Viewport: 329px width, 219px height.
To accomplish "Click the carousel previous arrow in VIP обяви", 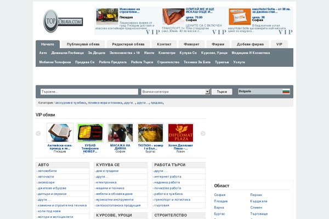I will pyautogui.click(x=38, y=133).
